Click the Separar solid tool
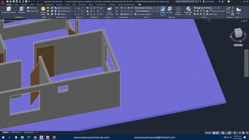The image size is (249, 140). (x=62, y=14)
